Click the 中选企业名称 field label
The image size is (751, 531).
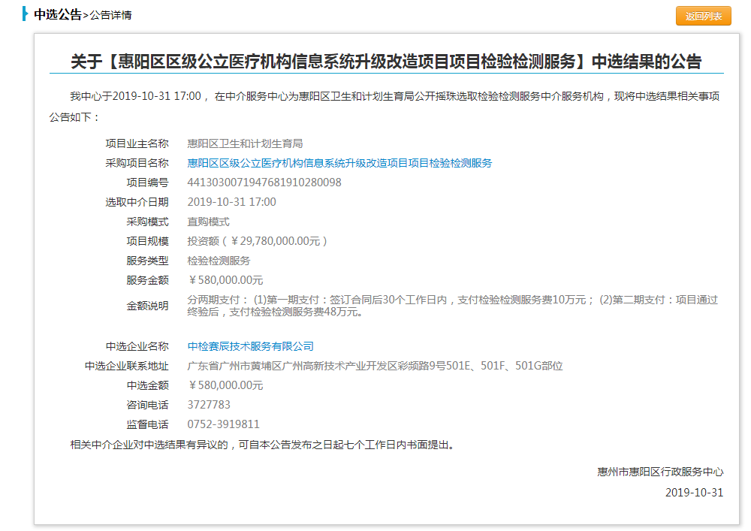click(x=137, y=346)
